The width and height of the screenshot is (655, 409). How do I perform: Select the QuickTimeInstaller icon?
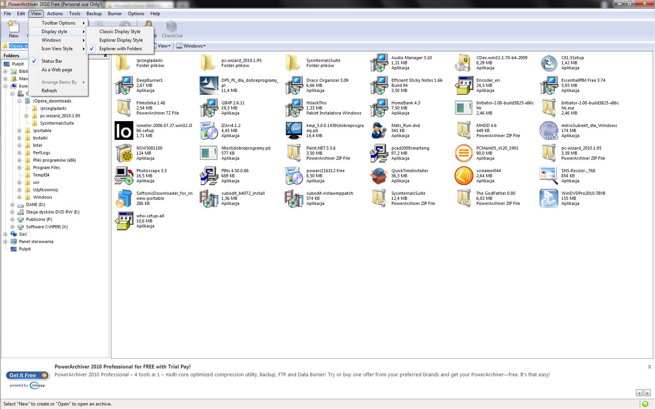pyautogui.click(x=379, y=176)
